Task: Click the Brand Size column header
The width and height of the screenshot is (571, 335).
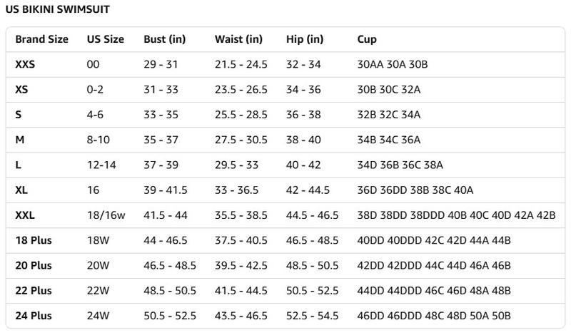Action: (x=41, y=39)
